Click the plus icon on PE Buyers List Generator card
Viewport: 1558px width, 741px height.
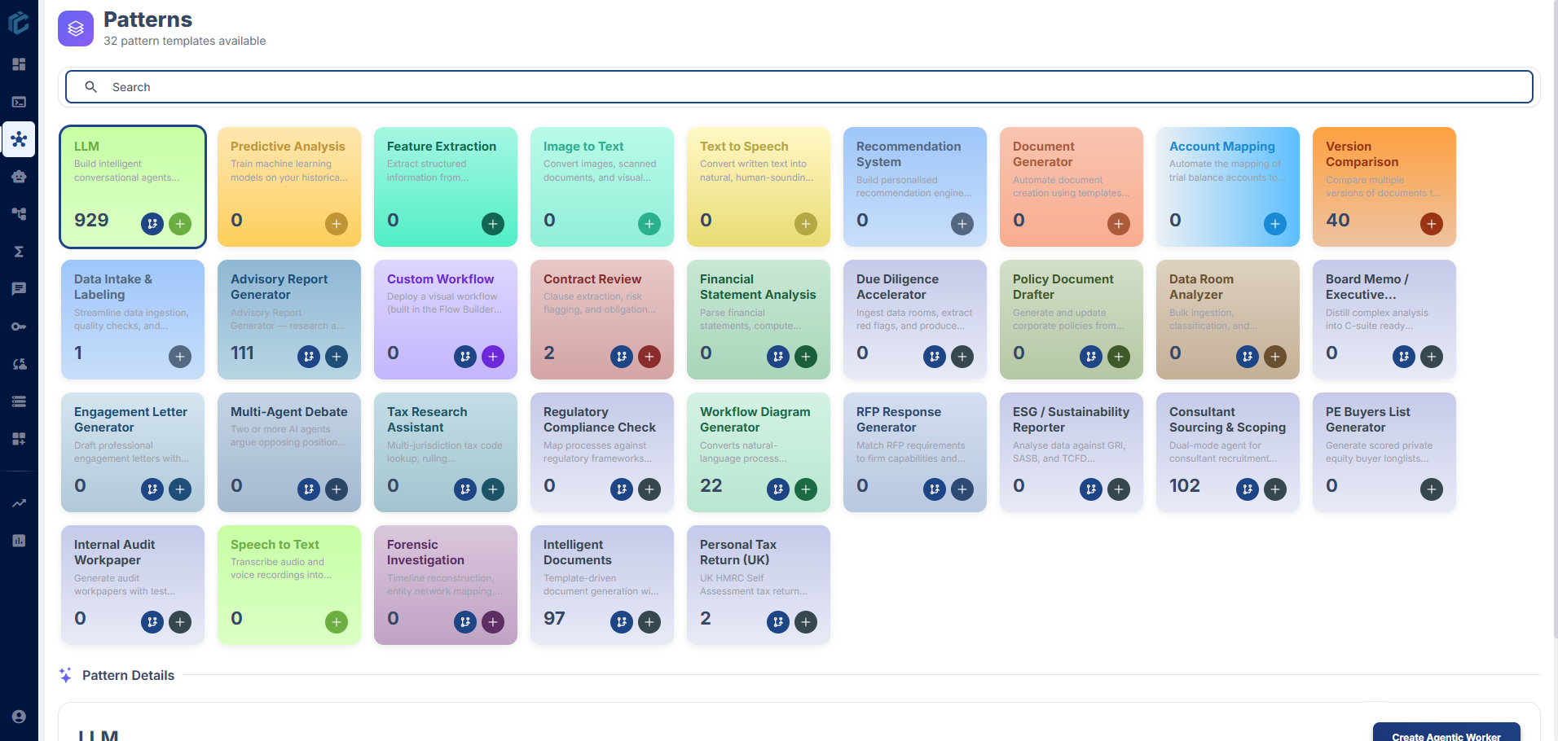coord(1432,489)
